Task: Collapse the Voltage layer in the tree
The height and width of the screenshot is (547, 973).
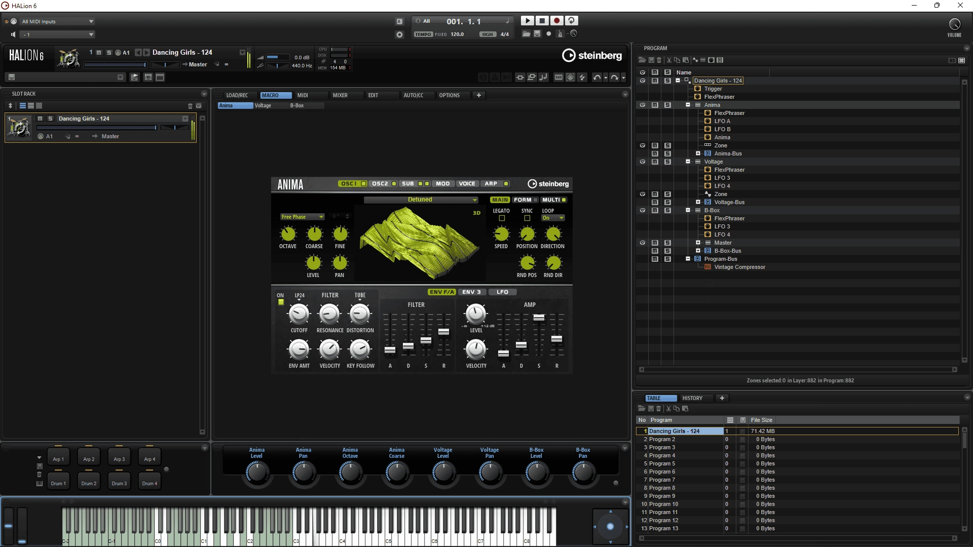Action: tap(688, 162)
